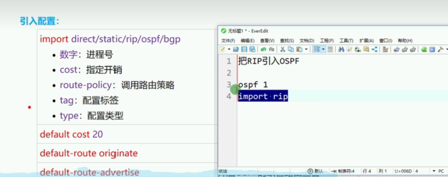Click the Save floppy disk icon

(244, 49)
